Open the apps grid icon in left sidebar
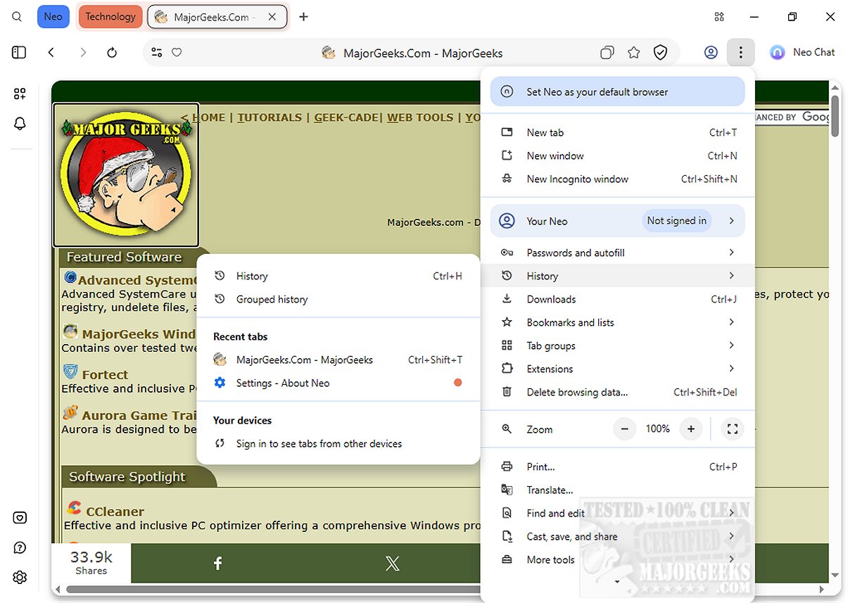This screenshot has height=603, width=848. click(x=20, y=94)
